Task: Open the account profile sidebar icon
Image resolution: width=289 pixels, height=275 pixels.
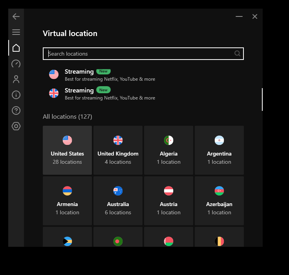Action: (x=16, y=79)
